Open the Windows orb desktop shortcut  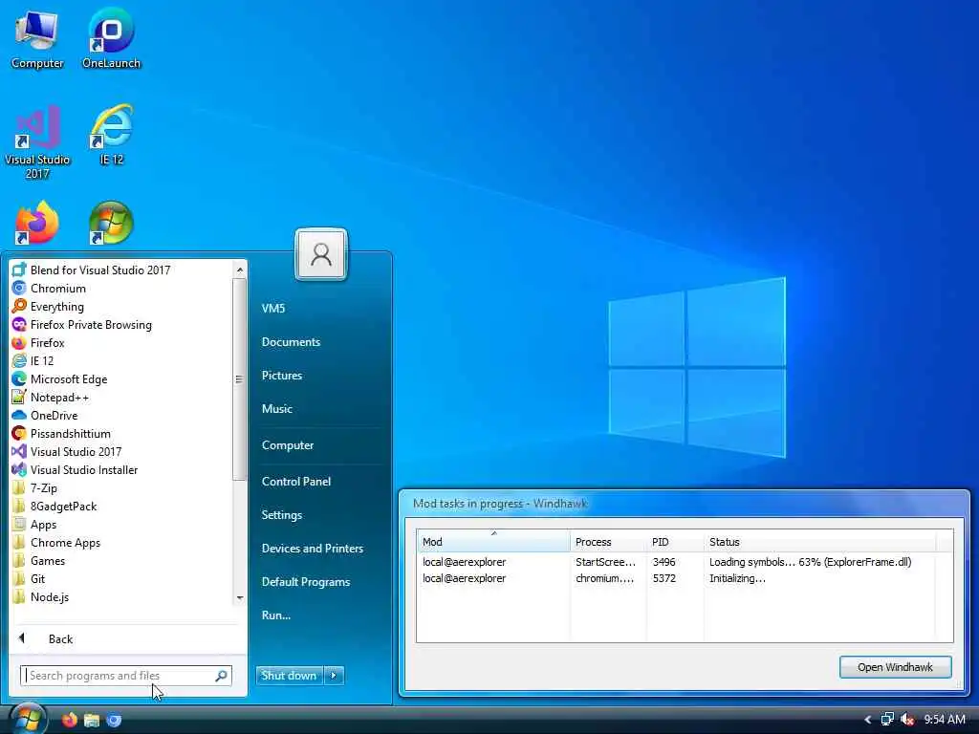coord(111,222)
